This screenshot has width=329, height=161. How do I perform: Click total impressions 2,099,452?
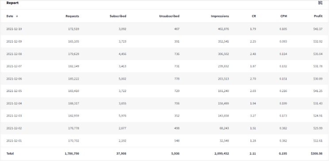222,153
